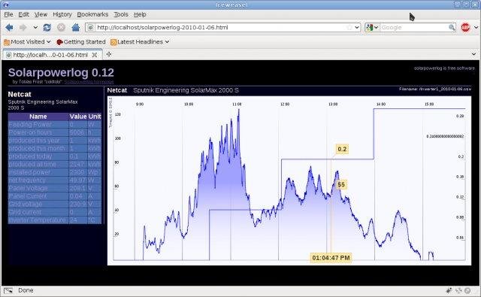Click the Netcat chart heading
The height and width of the screenshot is (297, 481).
coord(117,90)
